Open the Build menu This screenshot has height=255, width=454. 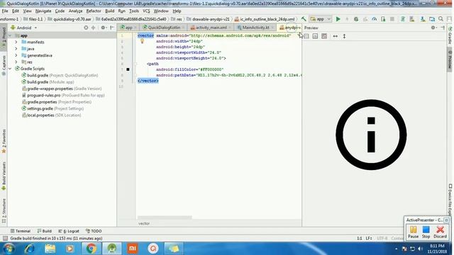109,11
